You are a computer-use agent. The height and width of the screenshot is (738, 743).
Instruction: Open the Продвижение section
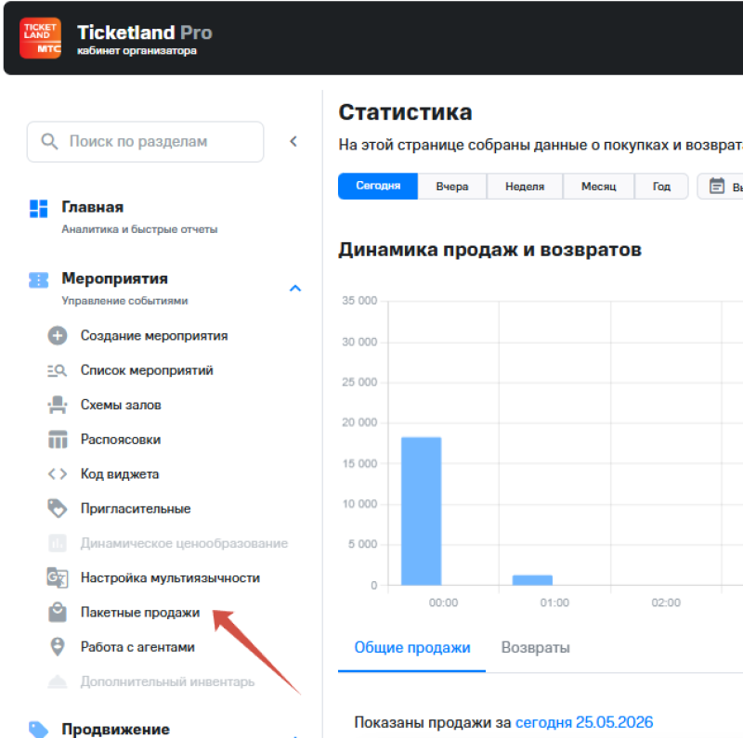115,730
